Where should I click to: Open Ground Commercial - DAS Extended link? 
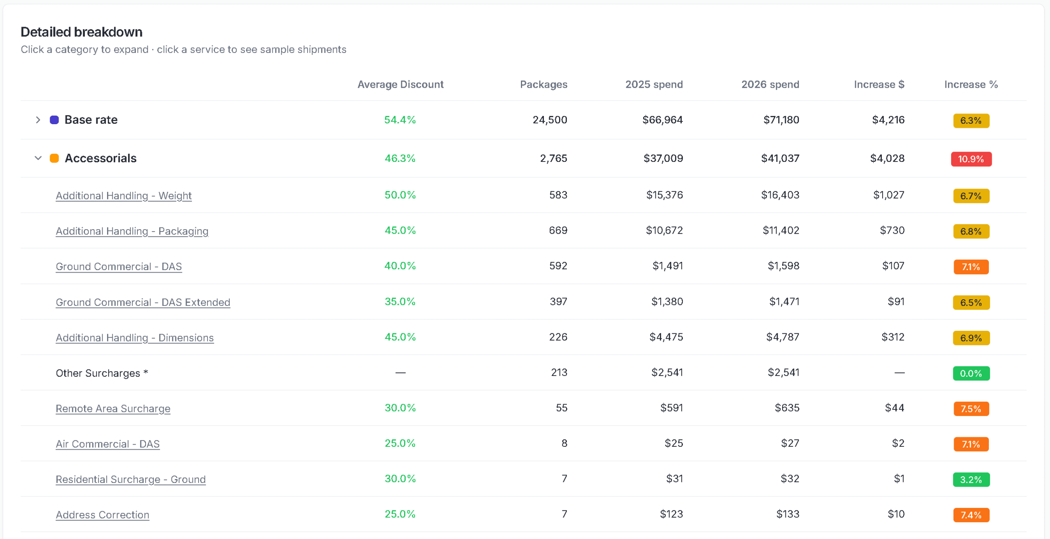pos(143,302)
